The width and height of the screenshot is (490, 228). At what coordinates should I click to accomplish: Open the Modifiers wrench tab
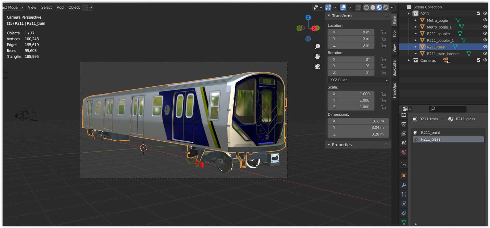click(404, 185)
